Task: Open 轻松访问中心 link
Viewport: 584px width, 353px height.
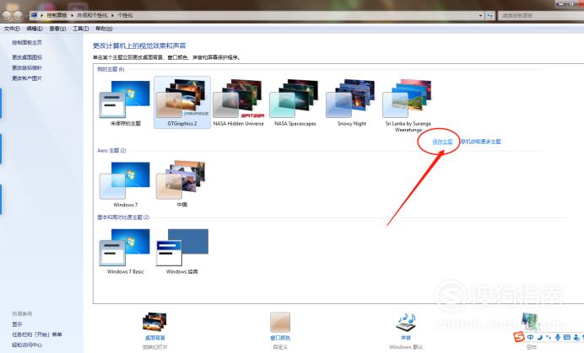Action: click(x=27, y=345)
